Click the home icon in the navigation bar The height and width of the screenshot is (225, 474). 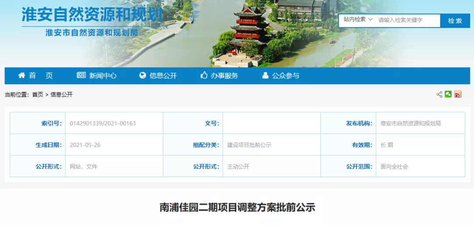(x=22, y=76)
